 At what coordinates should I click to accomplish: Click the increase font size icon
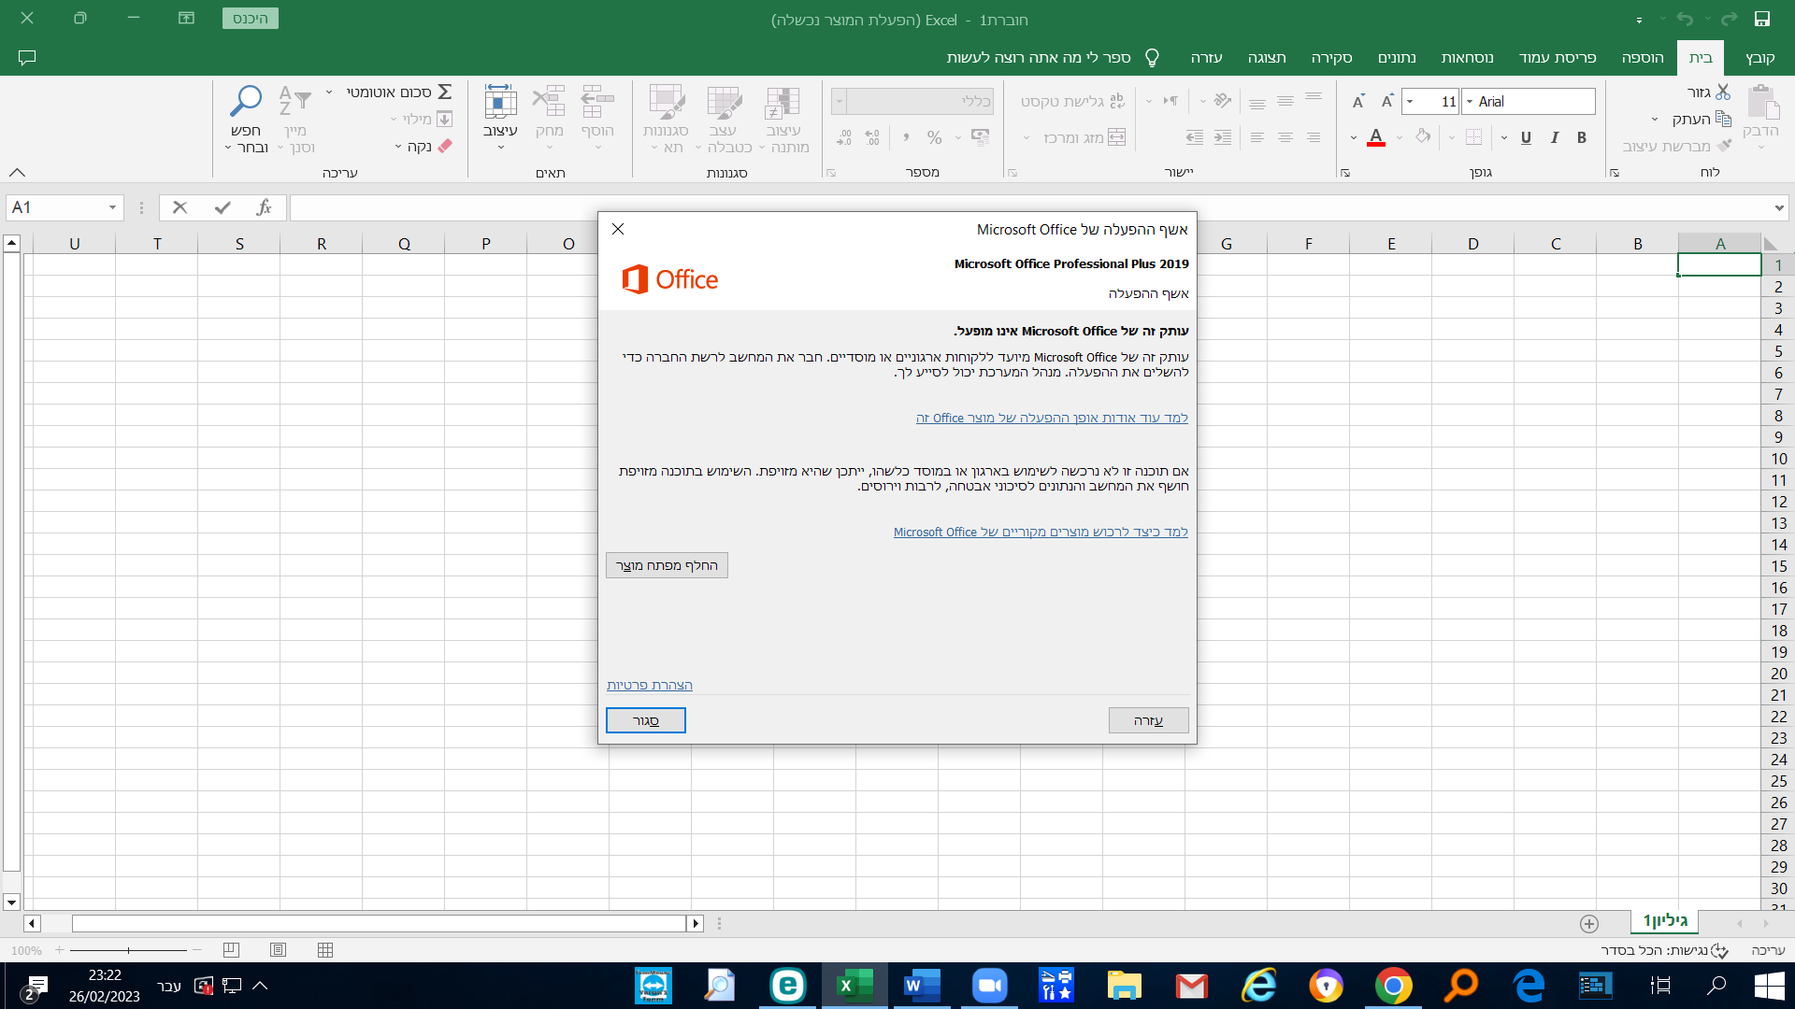(x=1387, y=101)
